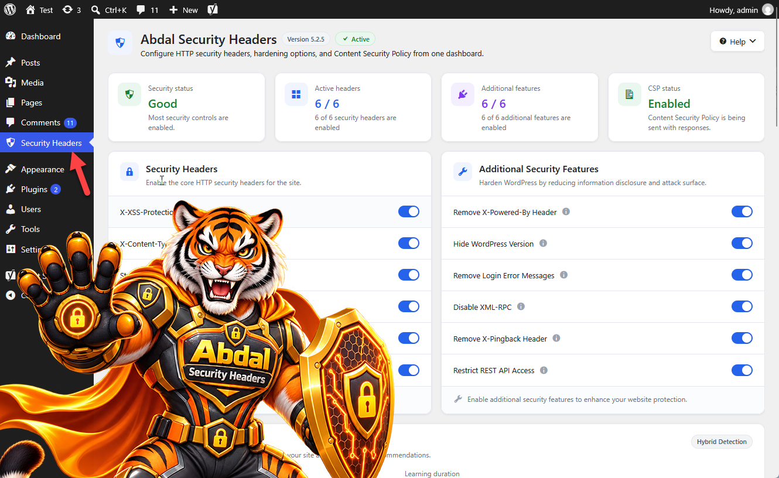Click the Tools wrench icon in sidebar
Image resolution: width=779 pixels, height=478 pixels.
pyautogui.click(x=11, y=229)
